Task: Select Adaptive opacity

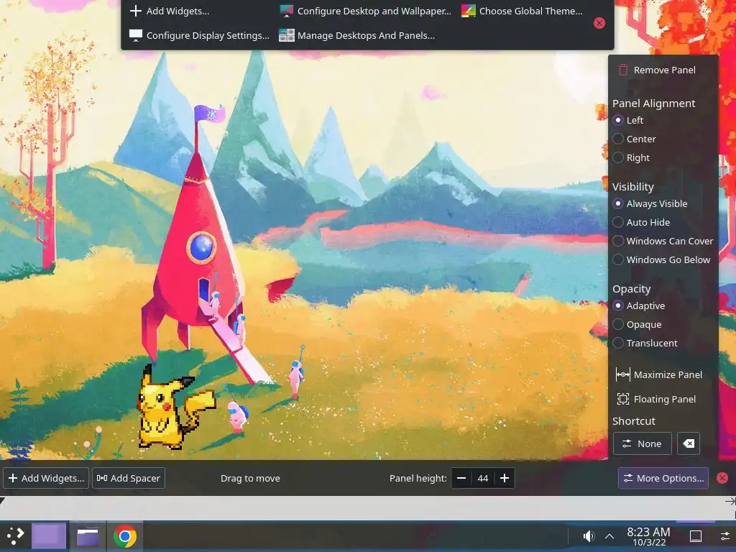Action: 639,306
